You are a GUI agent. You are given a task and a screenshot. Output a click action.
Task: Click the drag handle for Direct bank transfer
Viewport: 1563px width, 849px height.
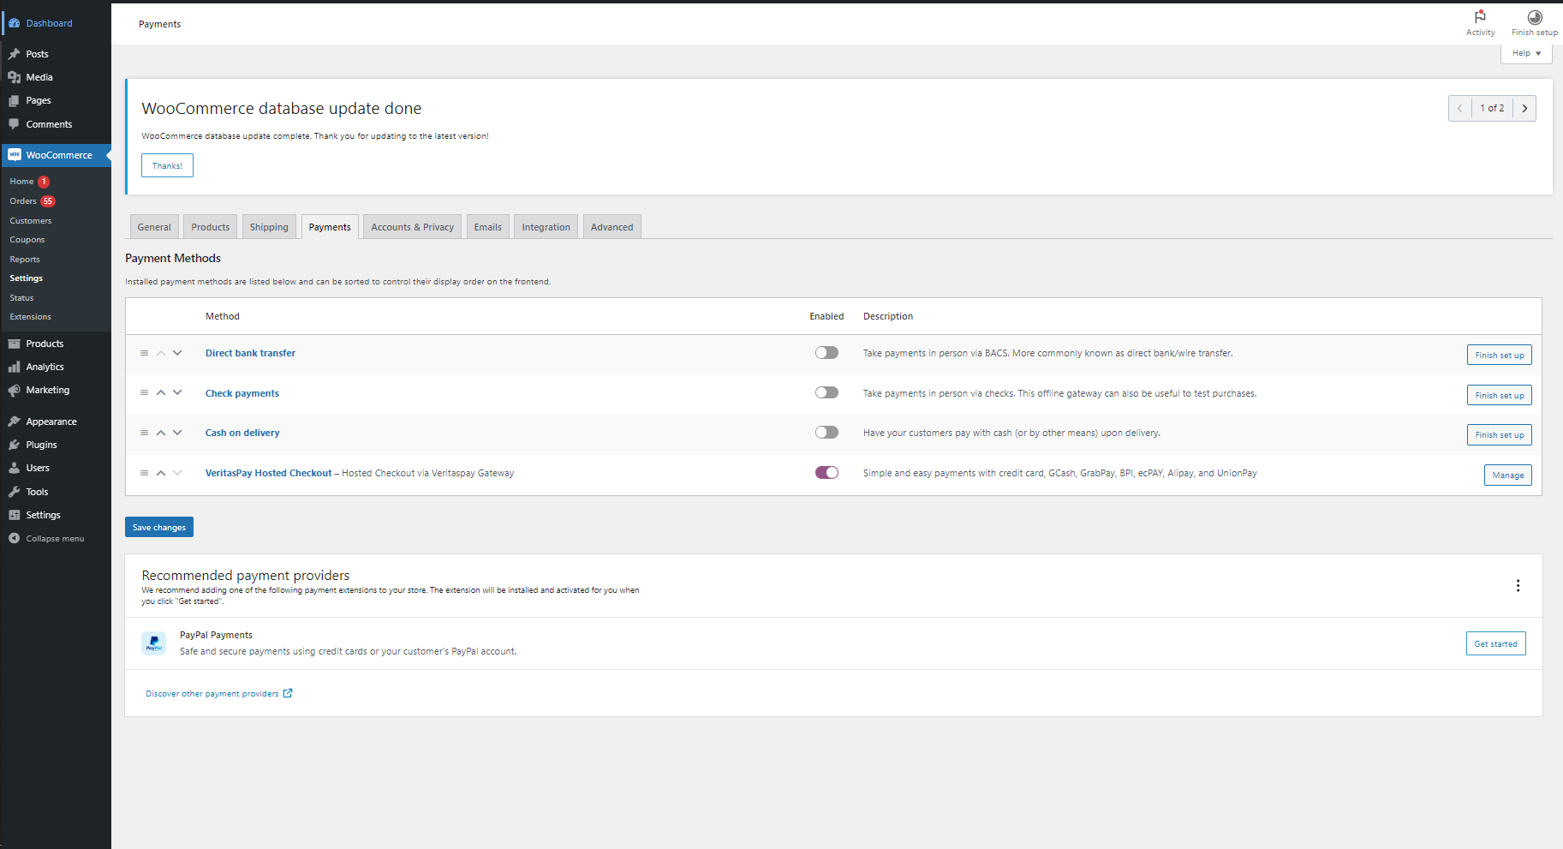point(144,353)
